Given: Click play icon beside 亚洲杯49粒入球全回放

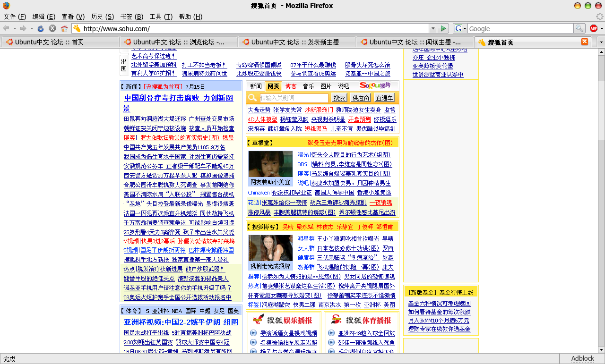Looking at the screenshot, I should coord(331,333).
